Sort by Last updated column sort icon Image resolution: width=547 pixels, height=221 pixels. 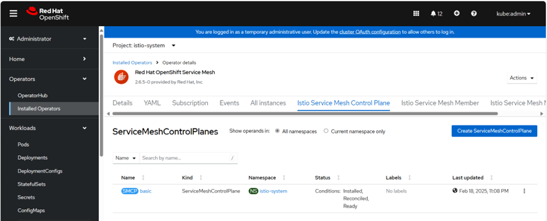tap(491, 178)
